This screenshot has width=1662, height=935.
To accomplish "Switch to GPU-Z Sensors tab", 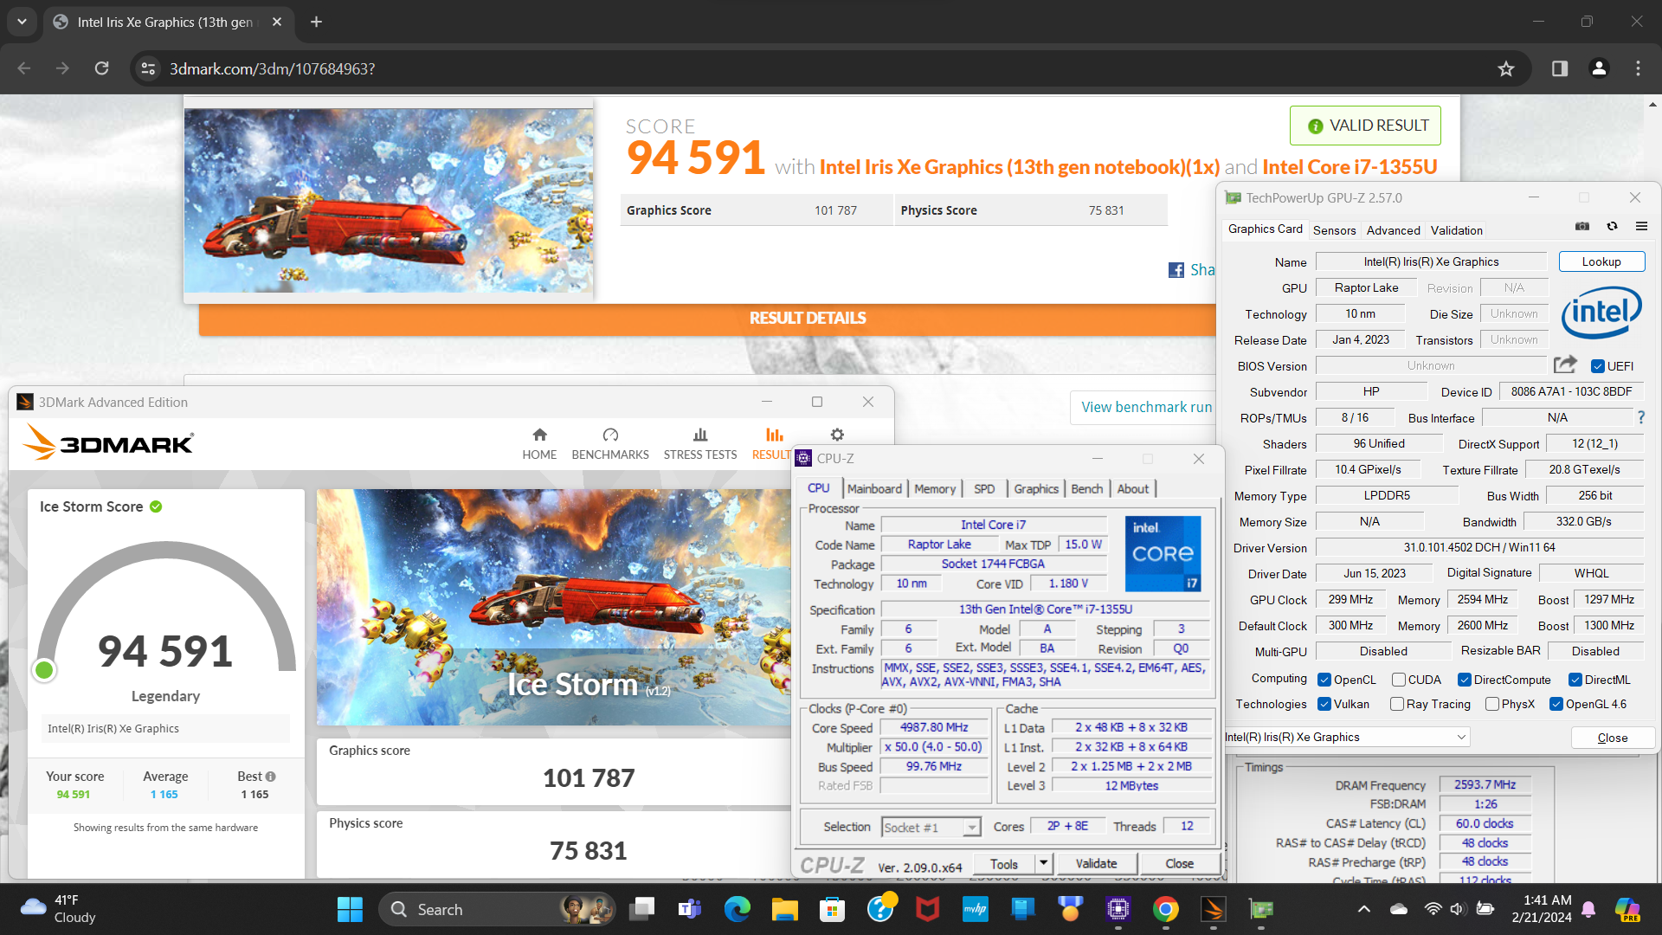I will 1334,230.
